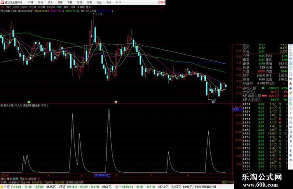Switch to the 30分钟 chart period

(42, 7)
